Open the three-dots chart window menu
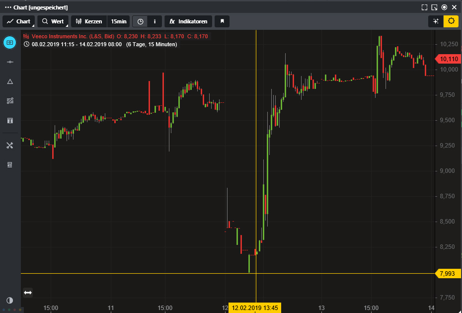 (8, 7)
